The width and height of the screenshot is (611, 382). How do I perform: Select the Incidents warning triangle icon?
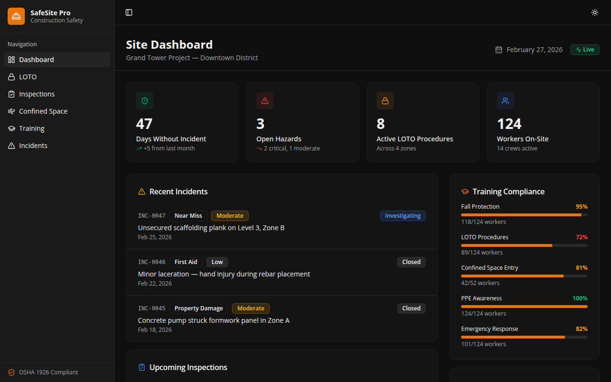[x=11, y=145]
